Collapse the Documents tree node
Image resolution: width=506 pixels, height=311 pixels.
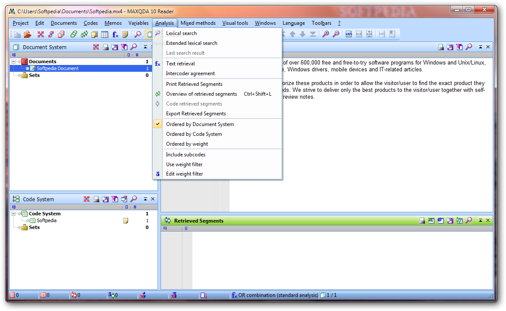pyautogui.click(x=14, y=62)
